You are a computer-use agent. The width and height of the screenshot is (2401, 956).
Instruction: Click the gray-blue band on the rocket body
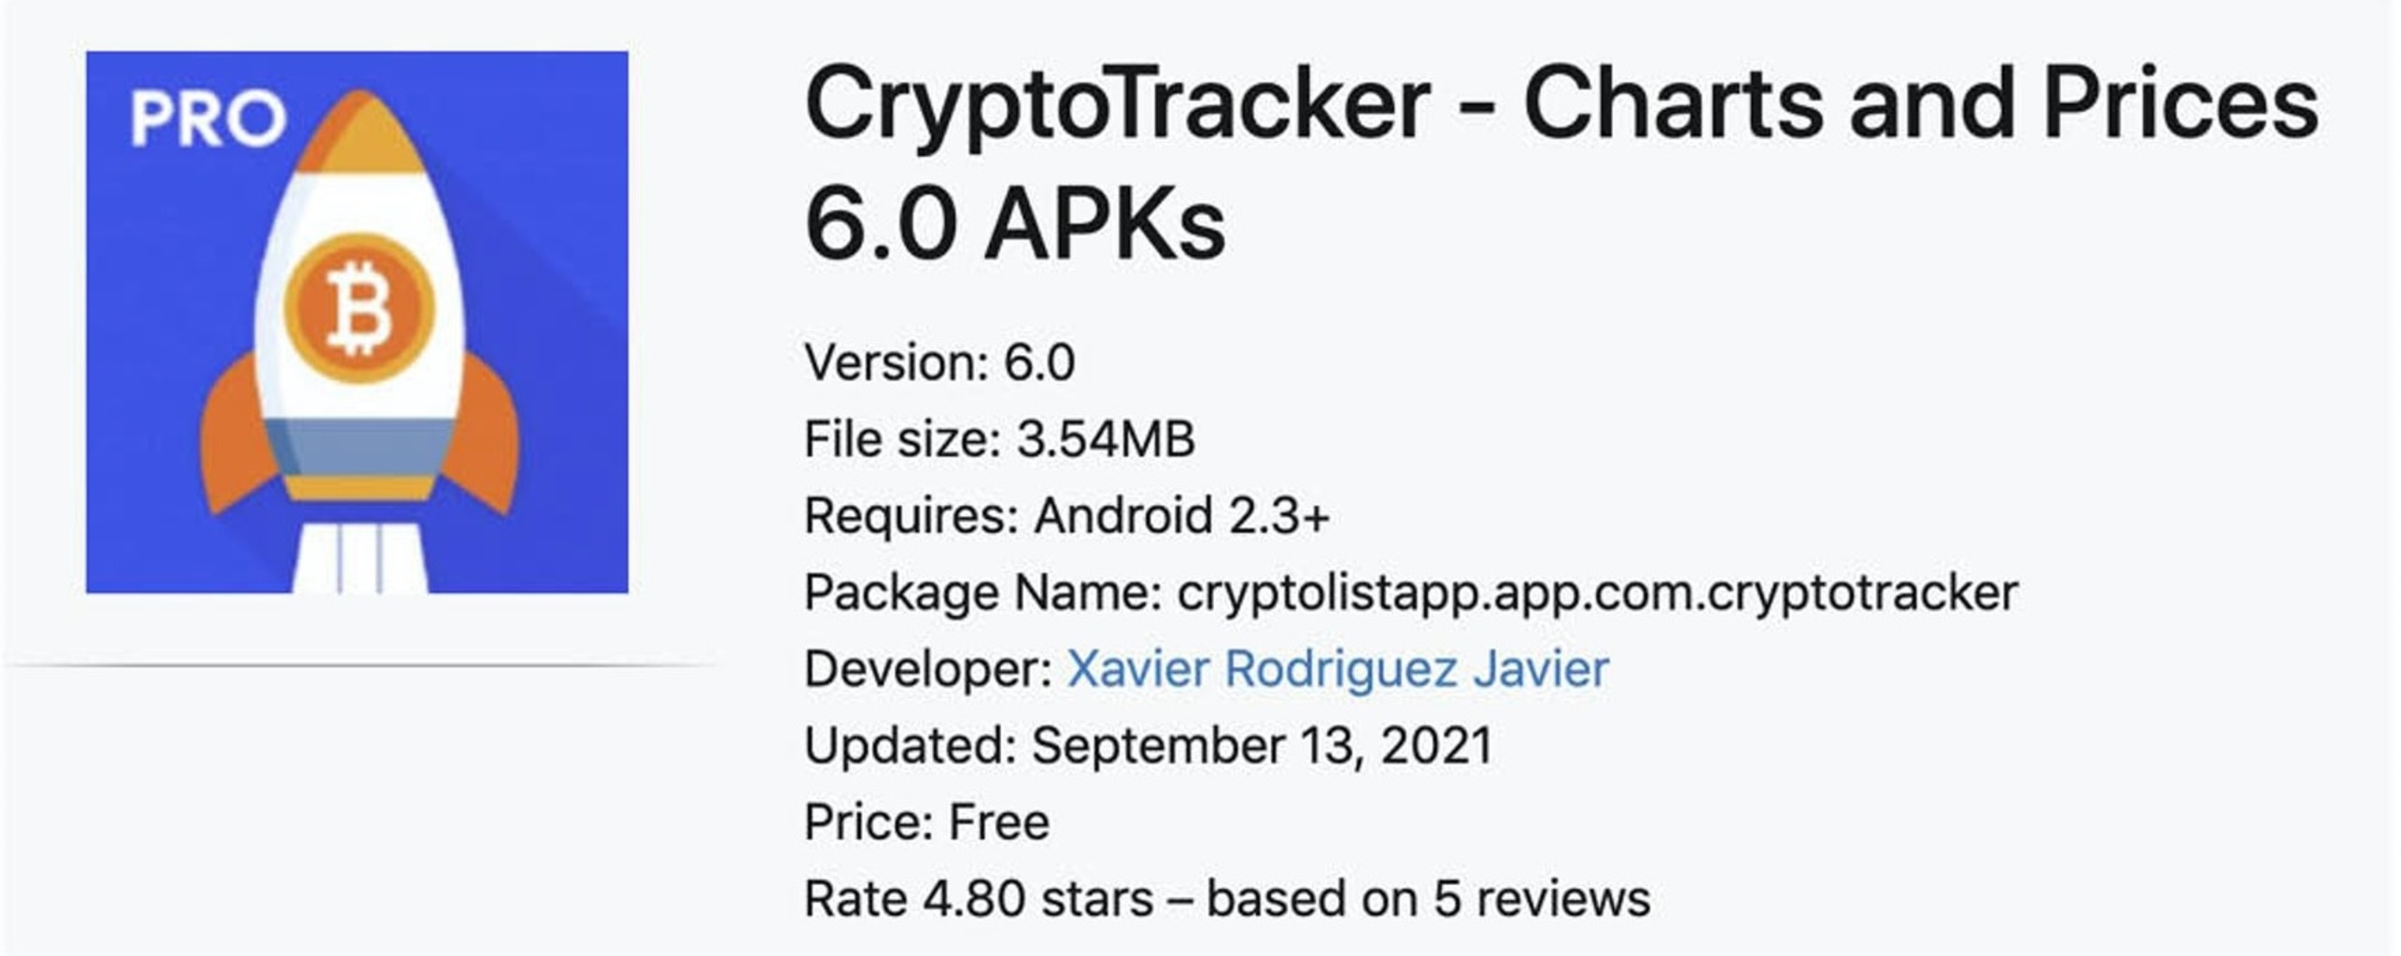360,447
